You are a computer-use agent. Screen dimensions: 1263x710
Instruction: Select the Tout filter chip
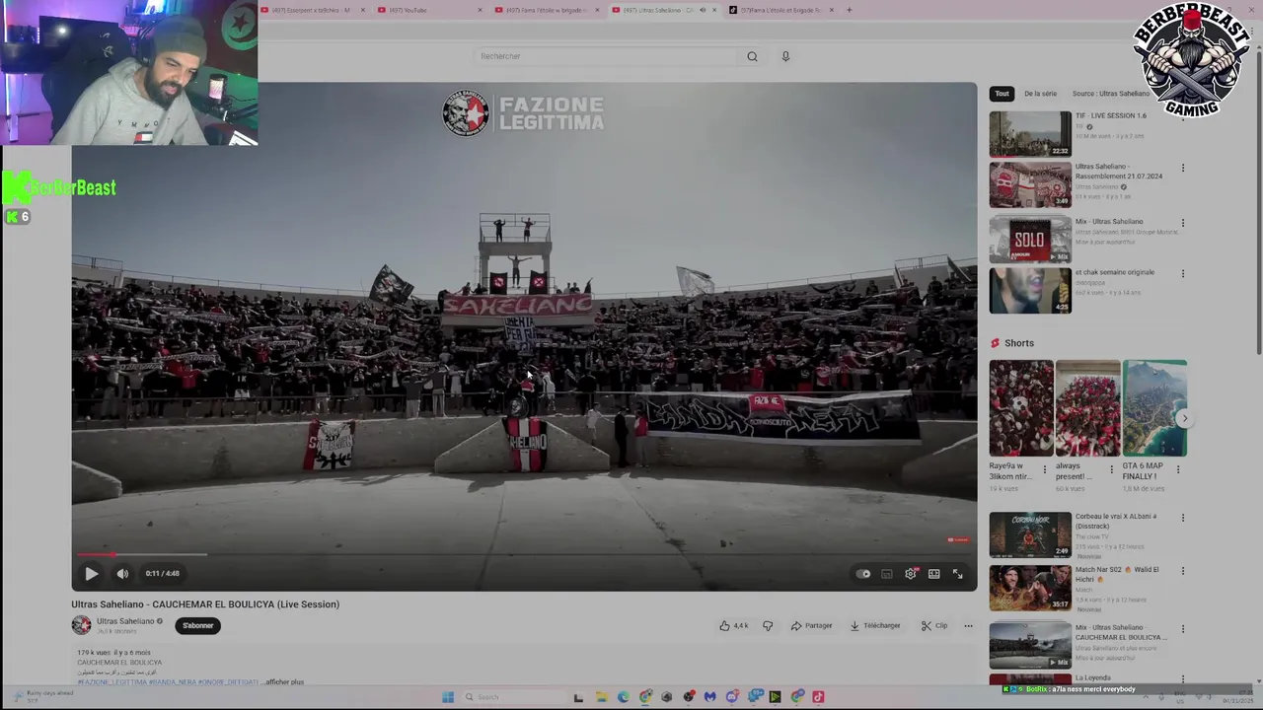click(1002, 94)
